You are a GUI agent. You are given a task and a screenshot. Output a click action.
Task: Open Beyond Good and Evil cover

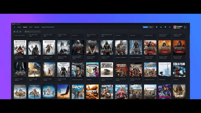(x=78, y=70)
